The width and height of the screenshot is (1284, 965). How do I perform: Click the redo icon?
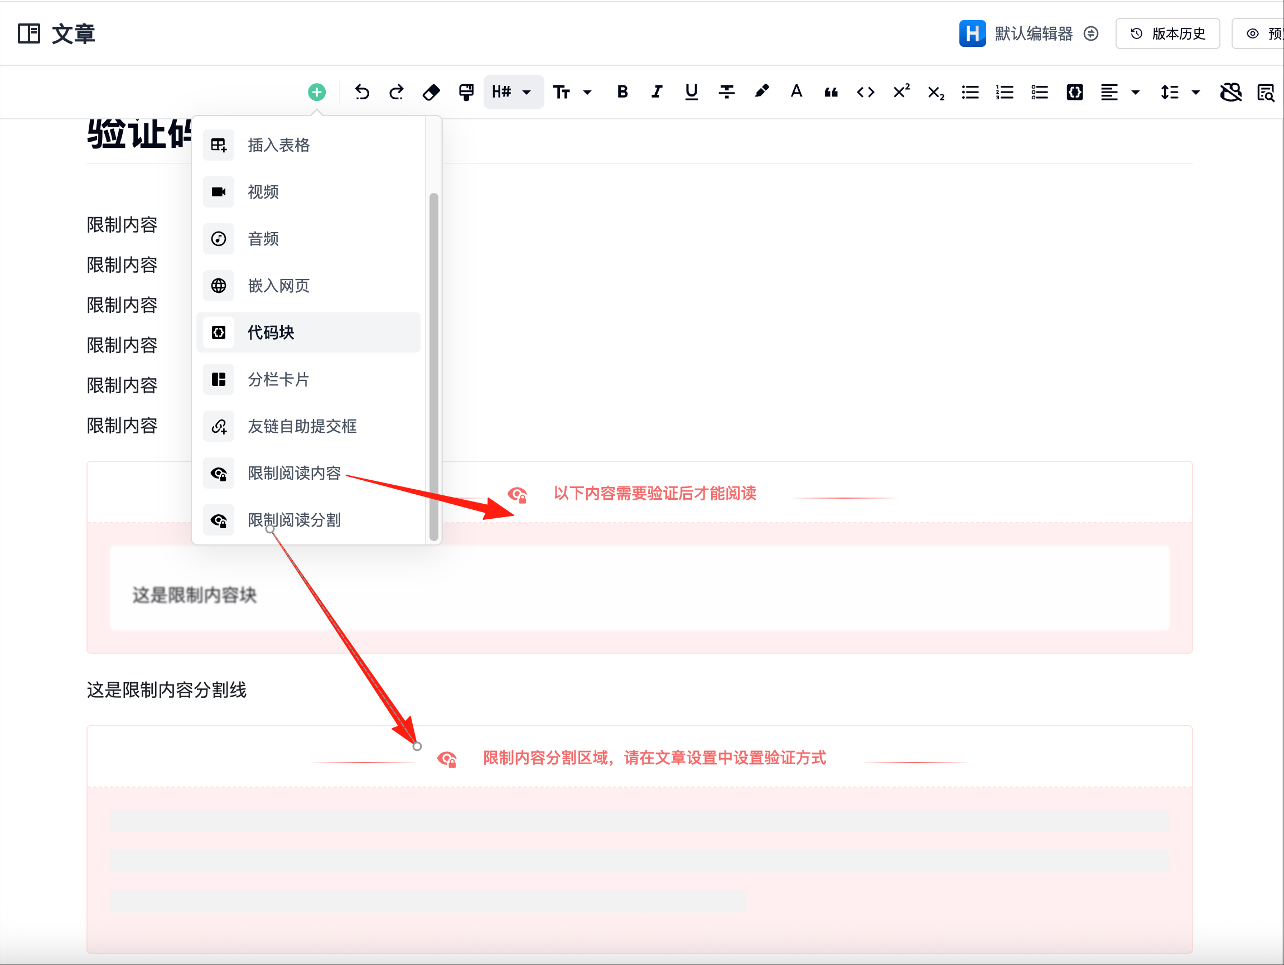(x=397, y=91)
